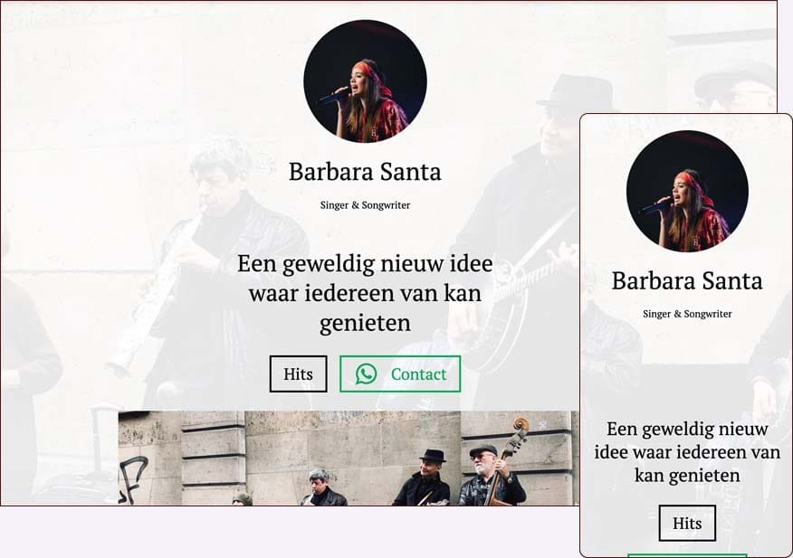Click the gray-haired seated musician in band photo
The width and height of the screenshot is (793, 558).
click(x=324, y=487)
